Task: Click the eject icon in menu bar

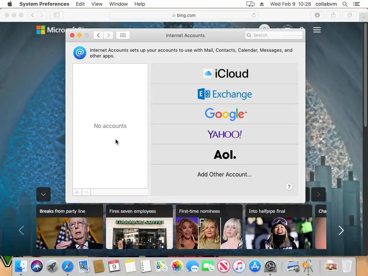Action: pos(262,4)
